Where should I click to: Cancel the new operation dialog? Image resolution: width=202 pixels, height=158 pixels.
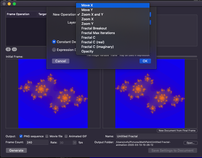[x=60, y=61]
